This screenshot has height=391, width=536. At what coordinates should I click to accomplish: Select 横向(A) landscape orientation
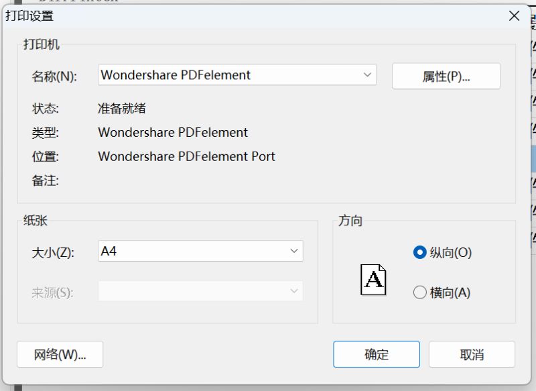click(420, 292)
